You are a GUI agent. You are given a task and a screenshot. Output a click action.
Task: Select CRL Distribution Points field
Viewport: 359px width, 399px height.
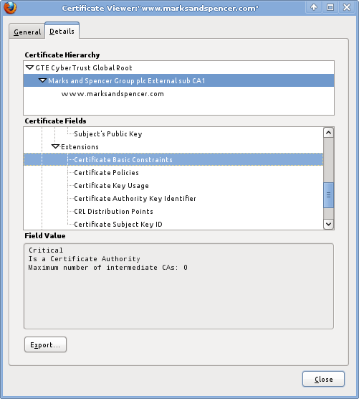173,212
